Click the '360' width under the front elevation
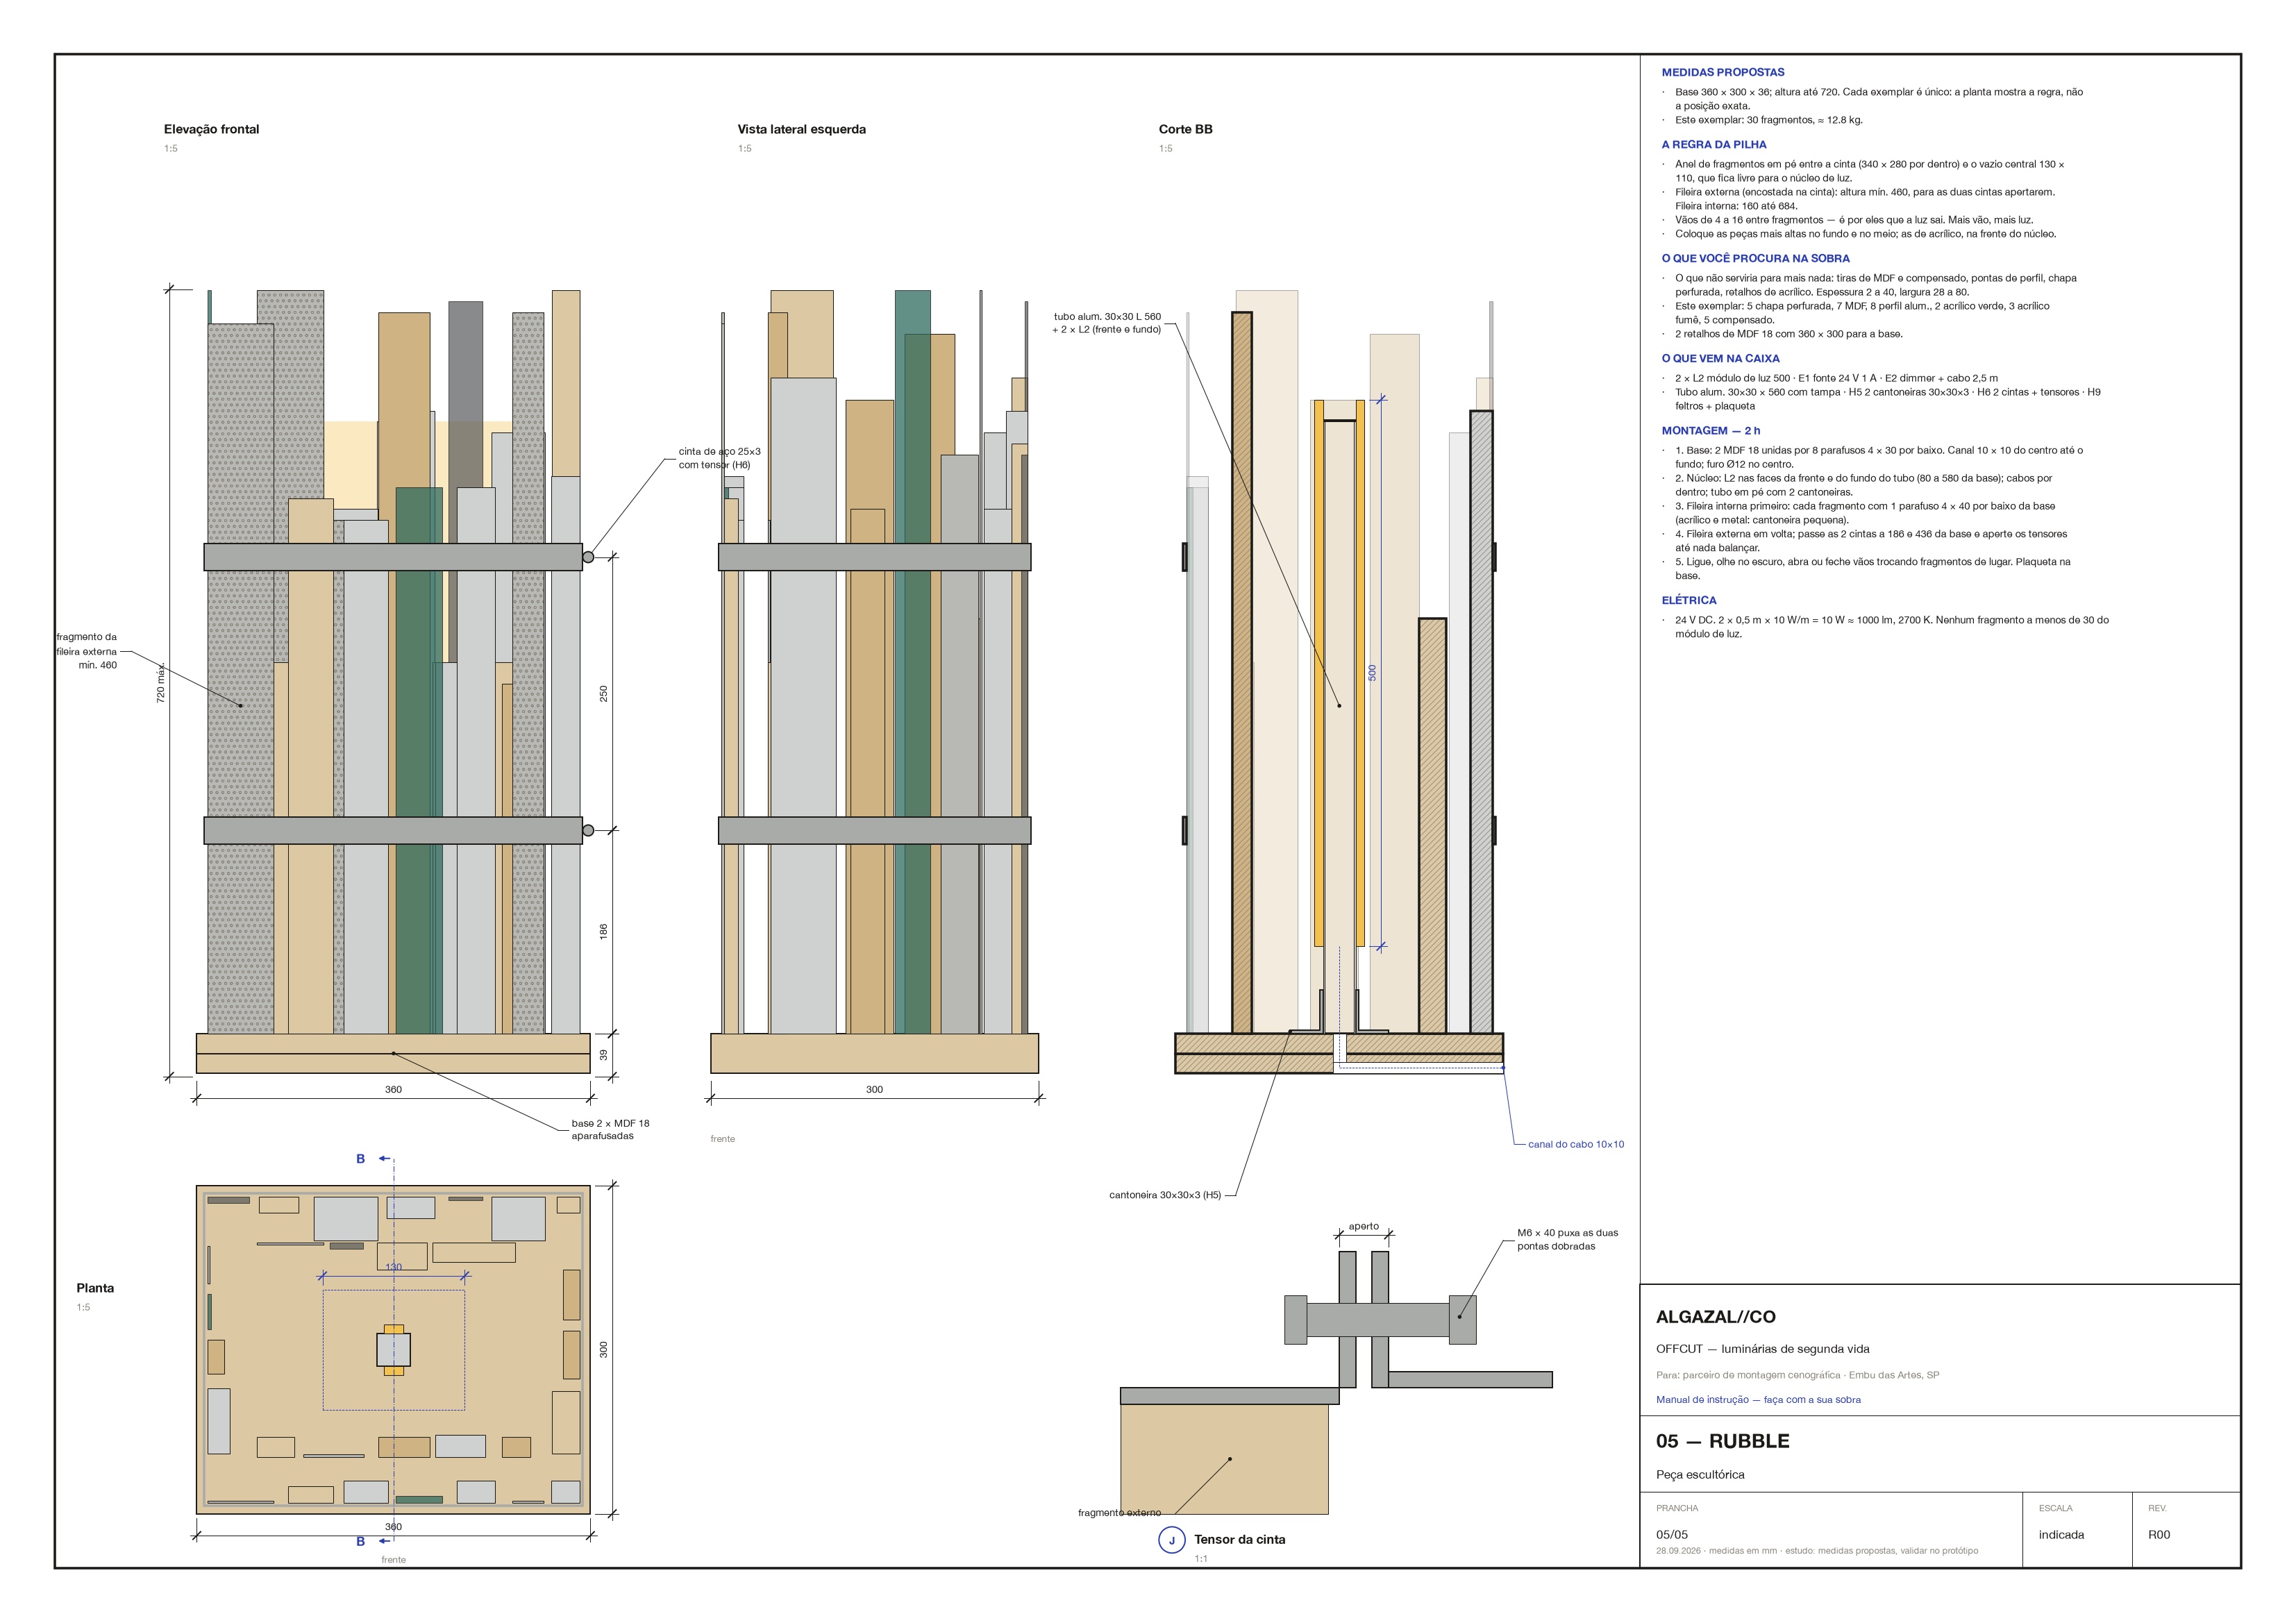The height and width of the screenshot is (1623, 2296). [394, 1090]
